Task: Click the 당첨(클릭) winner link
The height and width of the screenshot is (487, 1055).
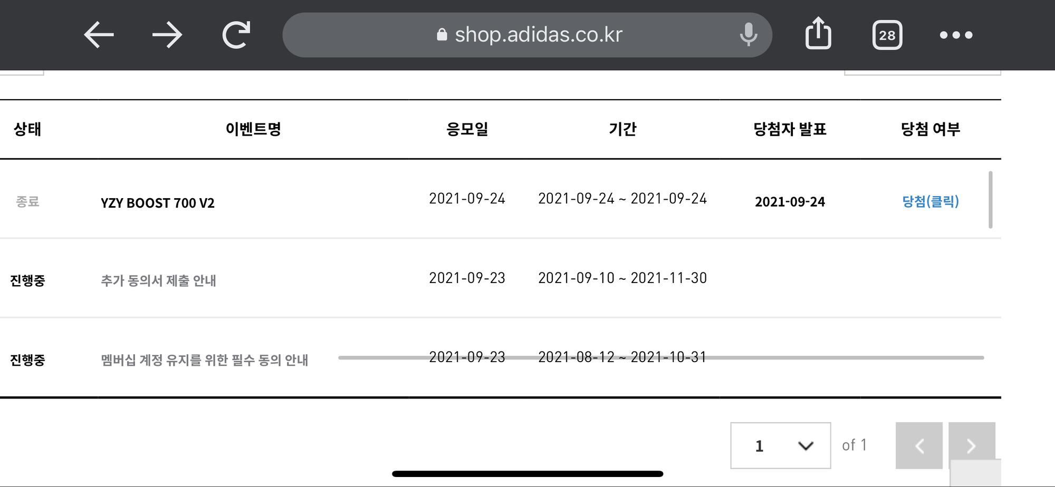Action: [x=930, y=201]
